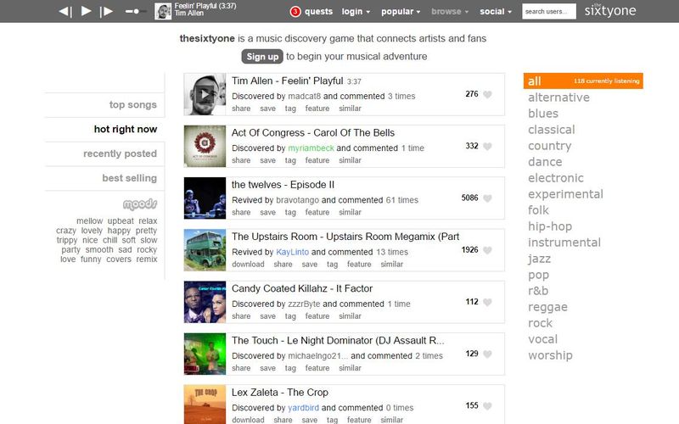Share the Tim Allen - Feelin' Playful song
679x424 pixels.
[241, 109]
